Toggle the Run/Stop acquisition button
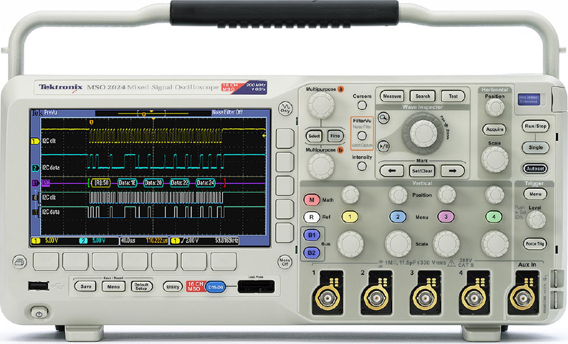568x344 pixels. pos(535,126)
